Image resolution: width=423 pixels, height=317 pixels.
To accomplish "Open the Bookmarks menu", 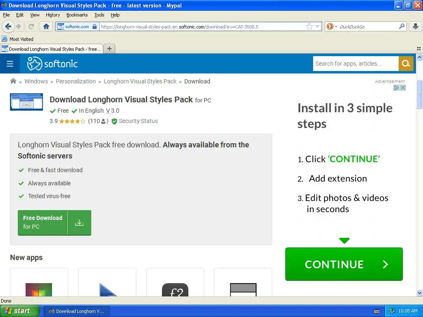I will coord(77,15).
